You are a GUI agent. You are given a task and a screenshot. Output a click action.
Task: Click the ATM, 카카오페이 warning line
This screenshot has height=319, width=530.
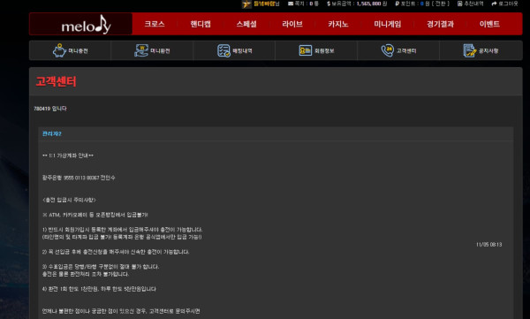point(95,215)
